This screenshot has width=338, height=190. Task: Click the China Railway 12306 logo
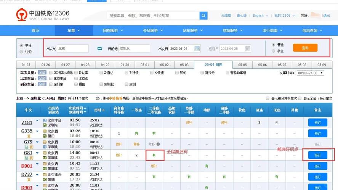43,15
